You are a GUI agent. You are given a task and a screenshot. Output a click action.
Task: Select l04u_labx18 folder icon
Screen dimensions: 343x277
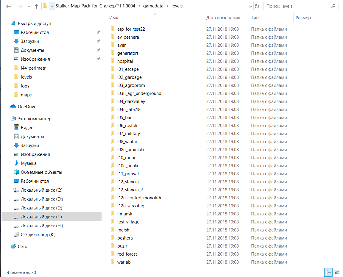coord(113,109)
